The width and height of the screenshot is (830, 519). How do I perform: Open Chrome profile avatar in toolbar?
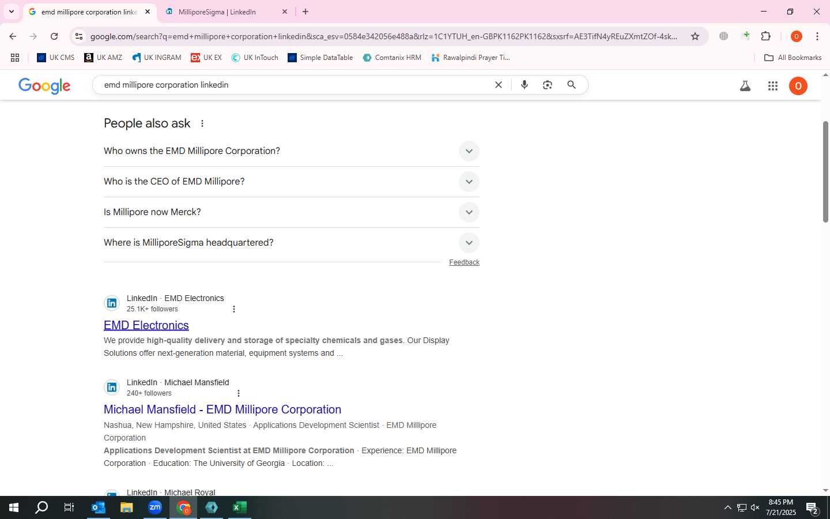(x=797, y=36)
